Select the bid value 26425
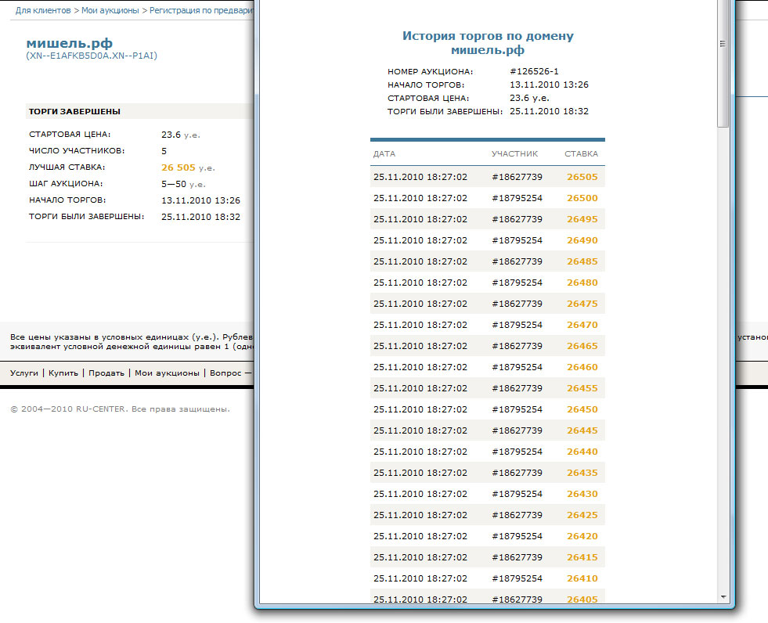 coord(582,515)
